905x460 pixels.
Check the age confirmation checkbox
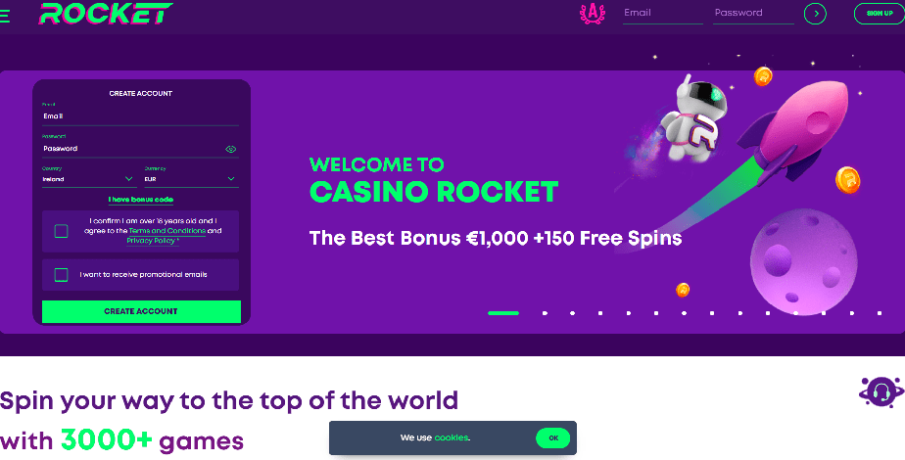(61, 231)
